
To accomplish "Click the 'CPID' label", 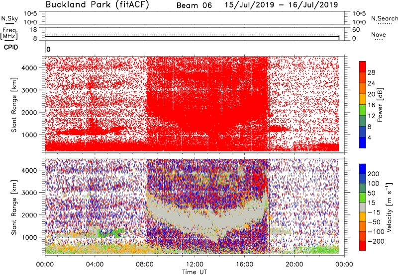I will (11, 47).
